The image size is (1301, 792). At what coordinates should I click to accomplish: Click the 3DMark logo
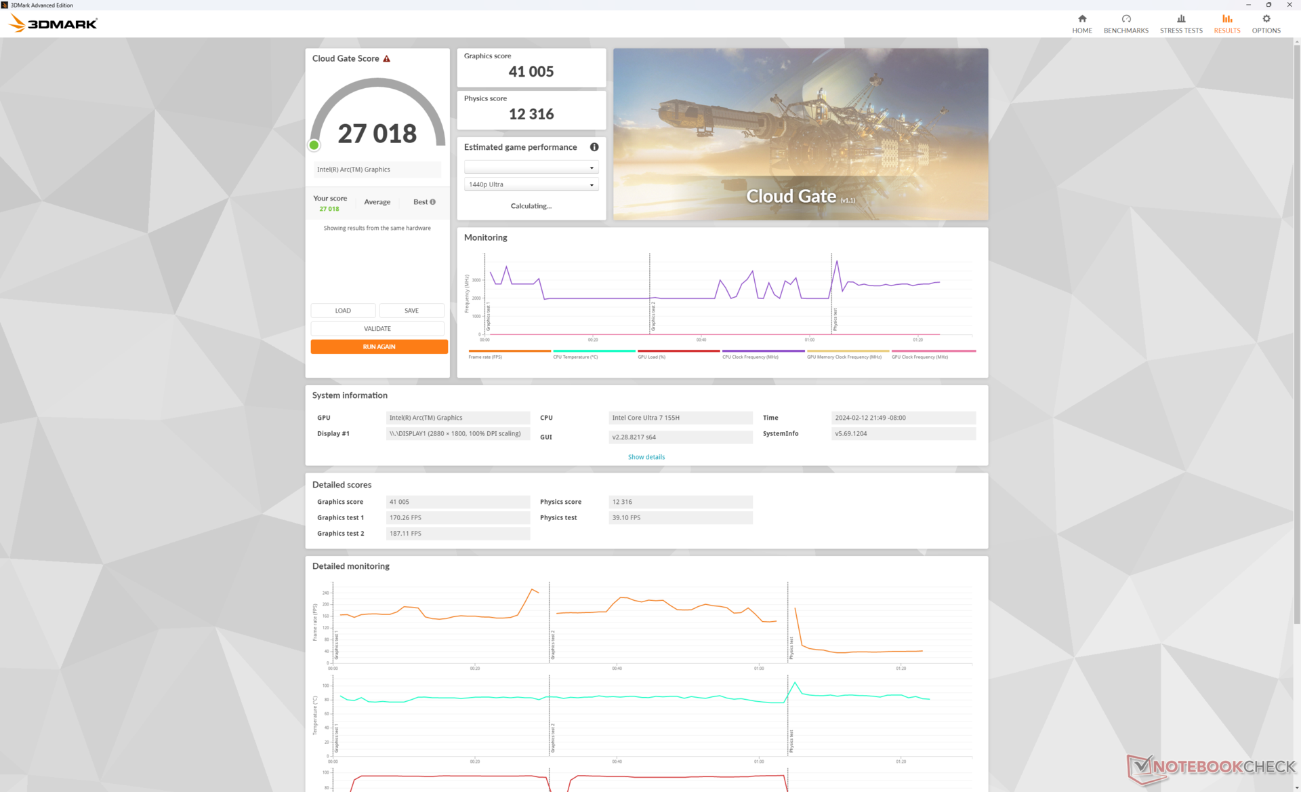[54, 24]
